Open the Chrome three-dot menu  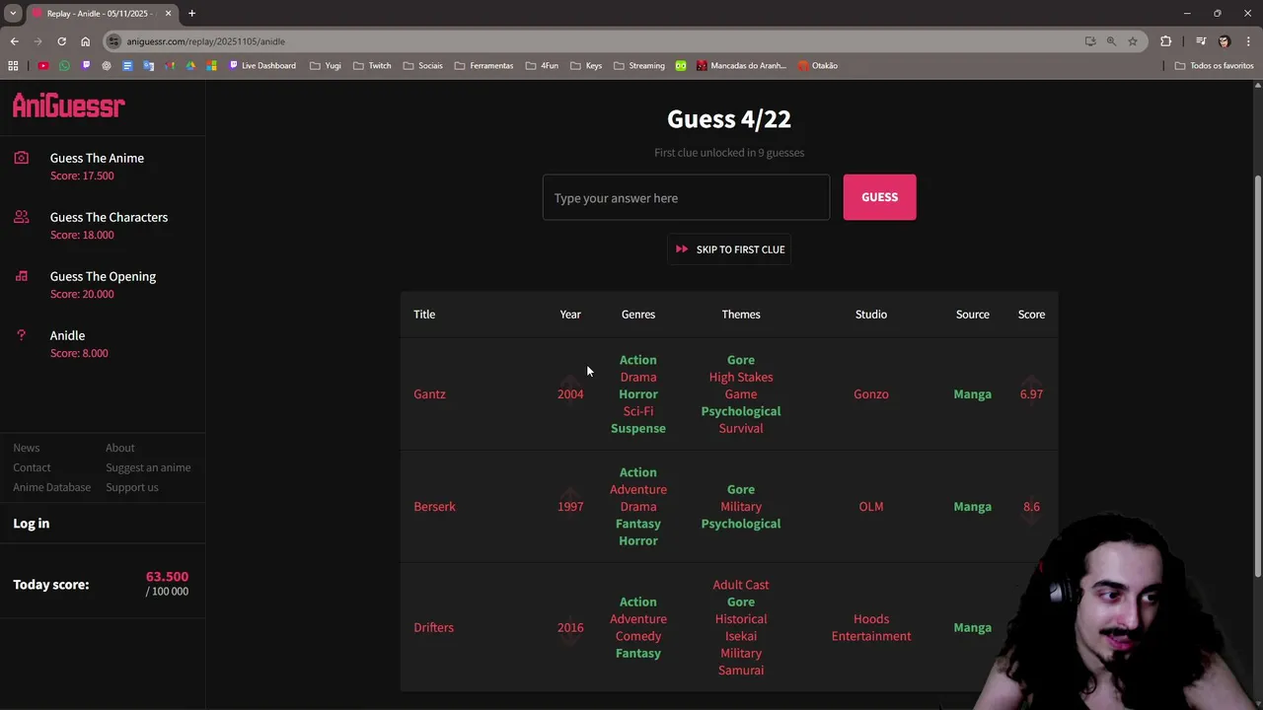1248,41
